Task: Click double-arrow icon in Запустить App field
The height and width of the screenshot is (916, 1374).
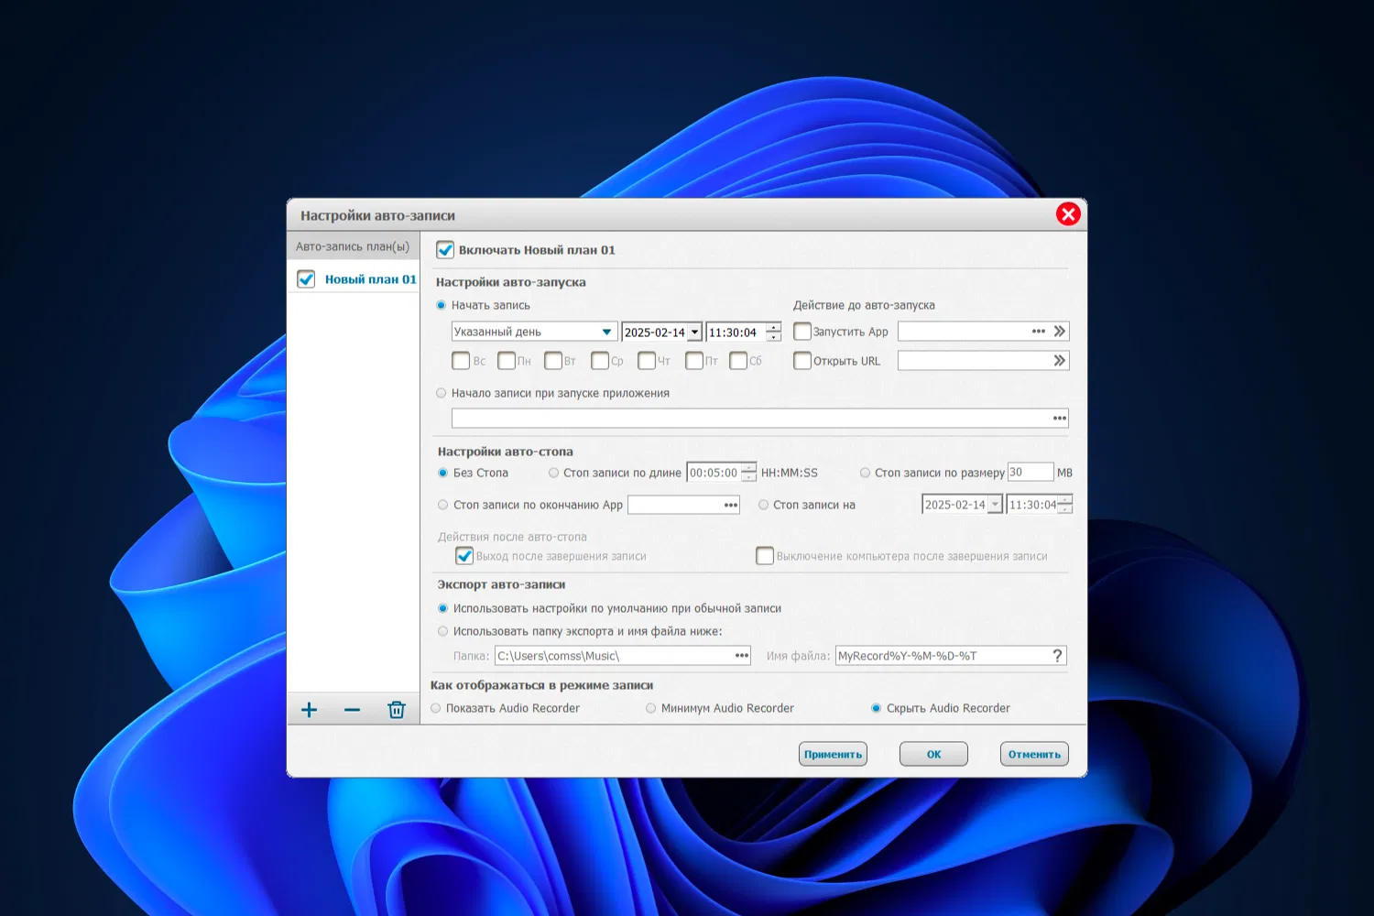Action: coord(1060,332)
